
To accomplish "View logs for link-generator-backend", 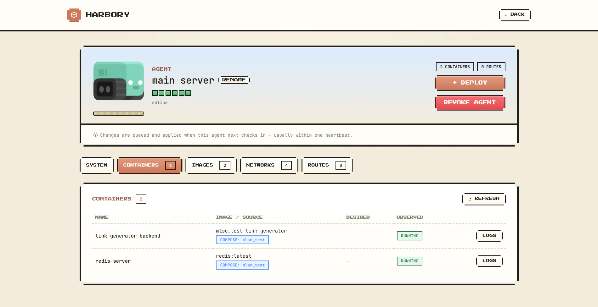I will [489, 236].
